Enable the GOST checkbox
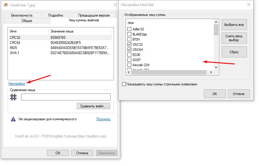 point(129,60)
